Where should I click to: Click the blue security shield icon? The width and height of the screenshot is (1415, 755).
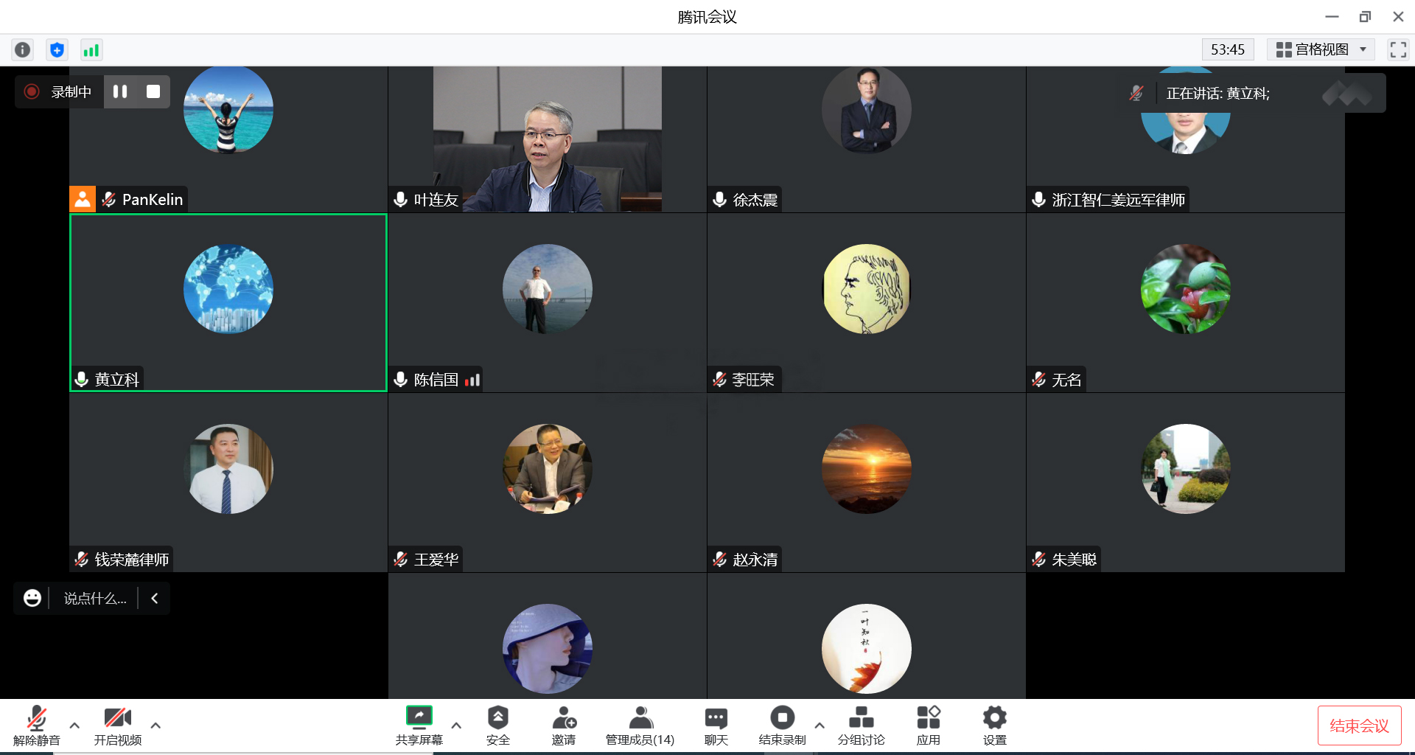click(x=57, y=49)
